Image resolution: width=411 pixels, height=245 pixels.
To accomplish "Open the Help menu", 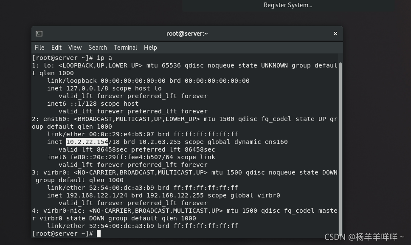I will tap(150, 48).
